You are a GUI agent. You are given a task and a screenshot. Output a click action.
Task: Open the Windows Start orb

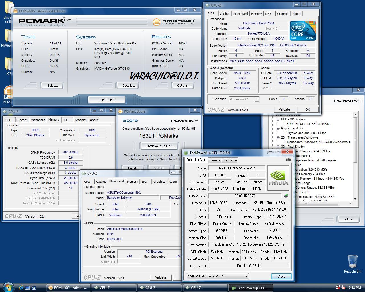(x=8, y=287)
